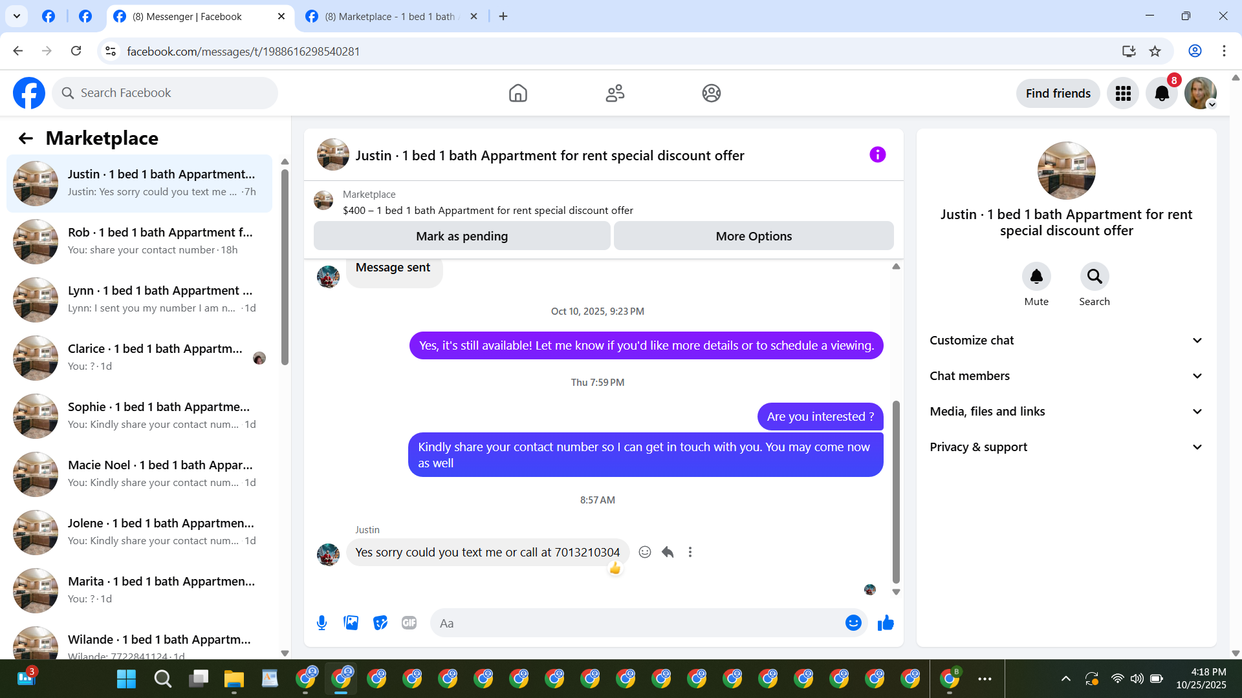Expand the Chat members section
Image resolution: width=1242 pixels, height=698 pixels.
[x=1066, y=376]
